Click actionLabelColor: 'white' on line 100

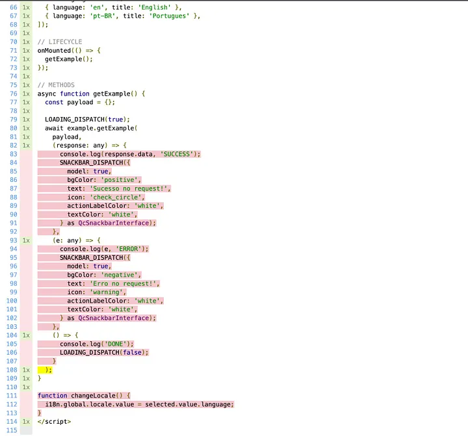(x=115, y=301)
